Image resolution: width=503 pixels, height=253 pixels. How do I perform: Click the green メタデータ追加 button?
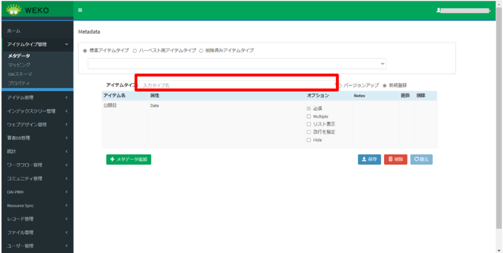point(128,159)
